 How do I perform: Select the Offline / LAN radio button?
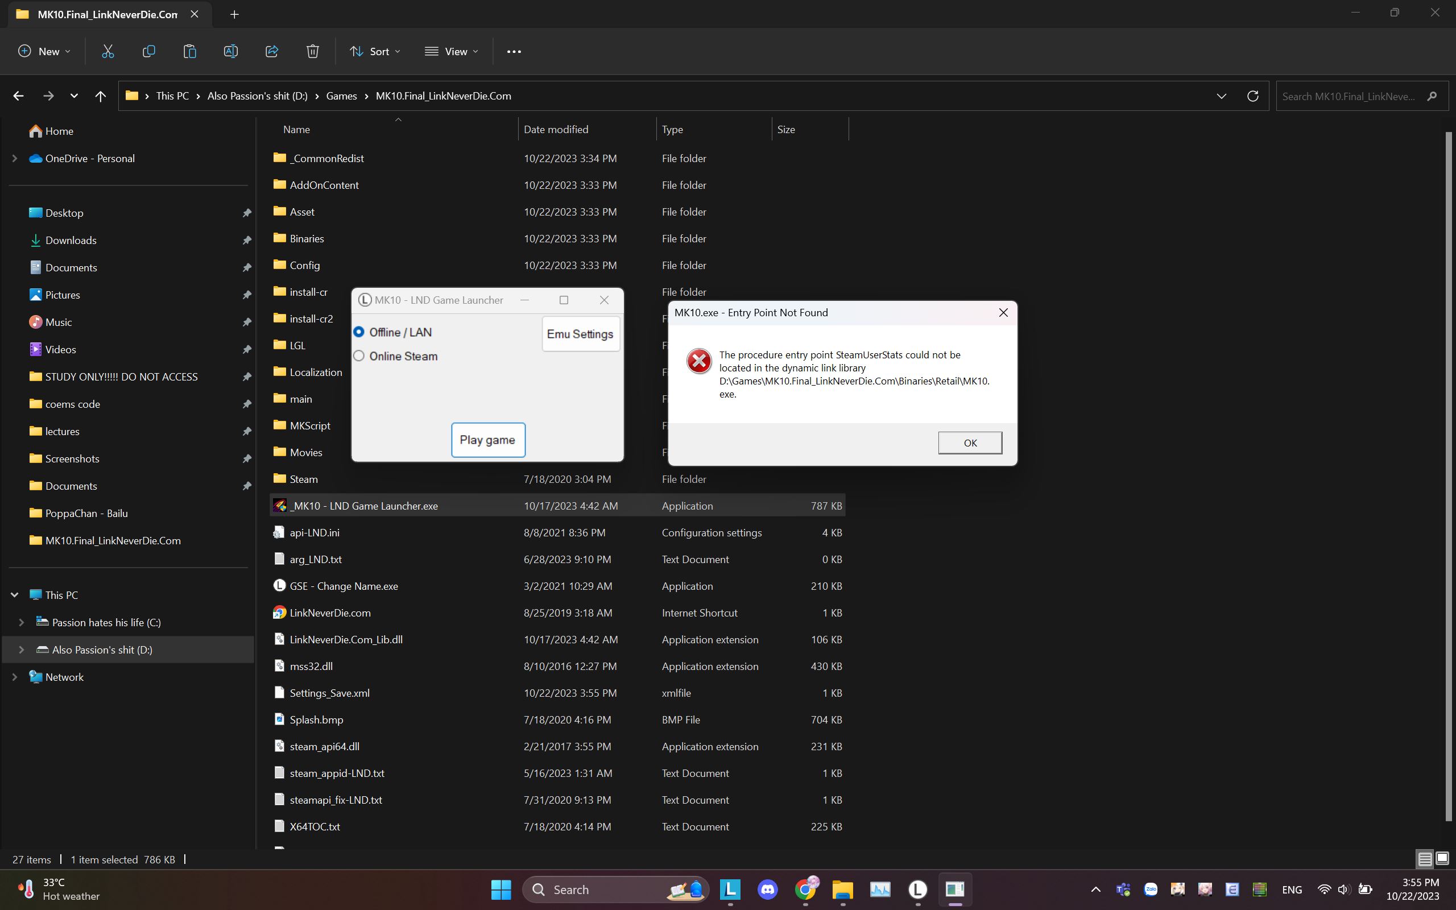(359, 332)
